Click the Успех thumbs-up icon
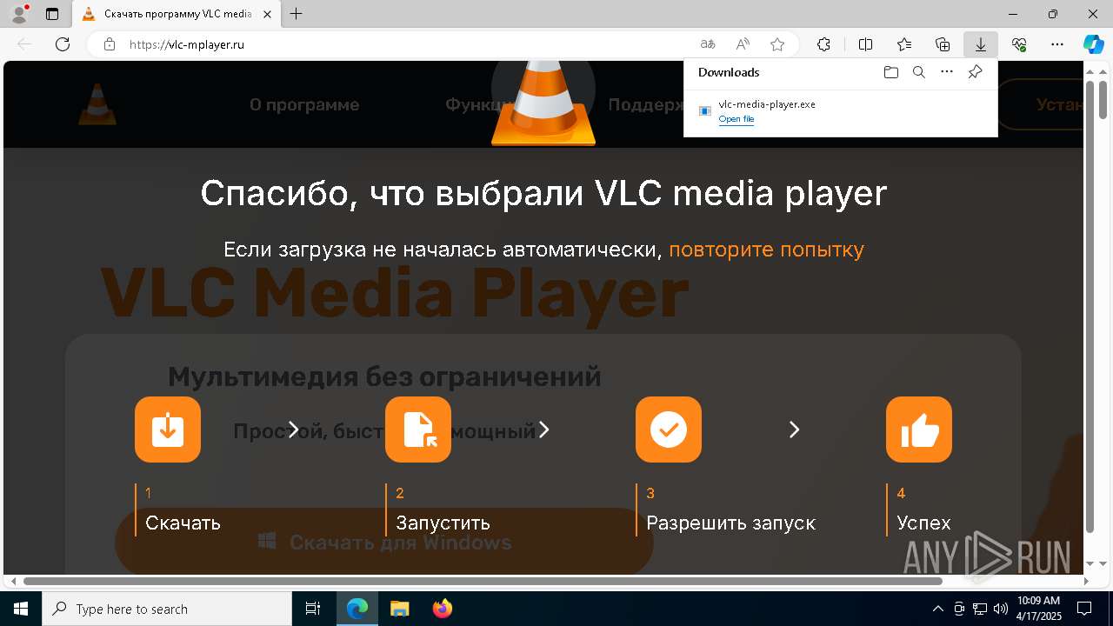This screenshot has height=626, width=1113. [x=919, y=430]
